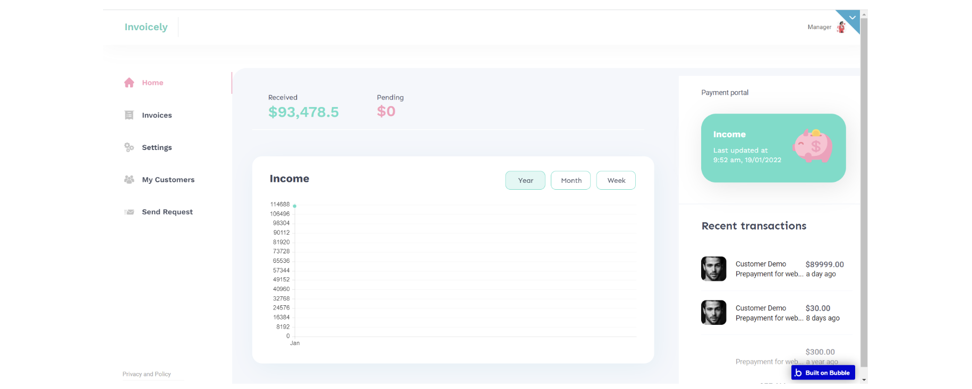Click the Invoicely logo
This screenshot has width=972, height=389.
[x=146, y=27]
